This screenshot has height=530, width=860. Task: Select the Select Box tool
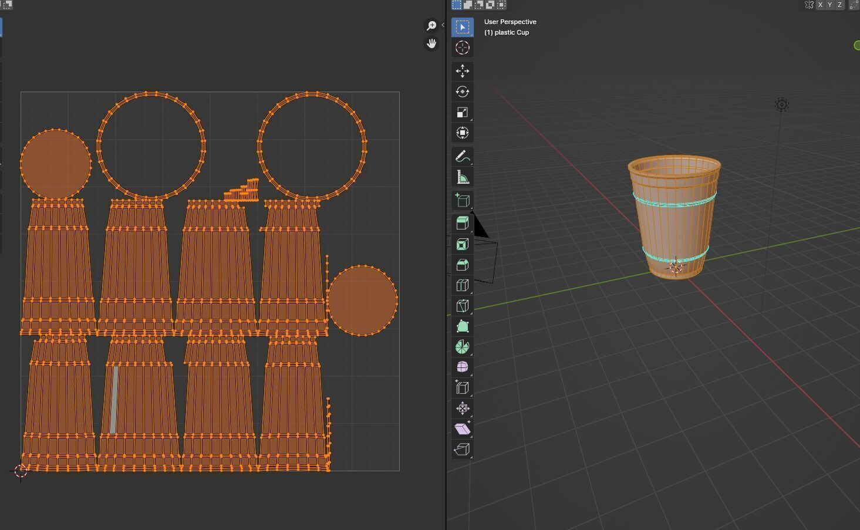pos(463,27)
